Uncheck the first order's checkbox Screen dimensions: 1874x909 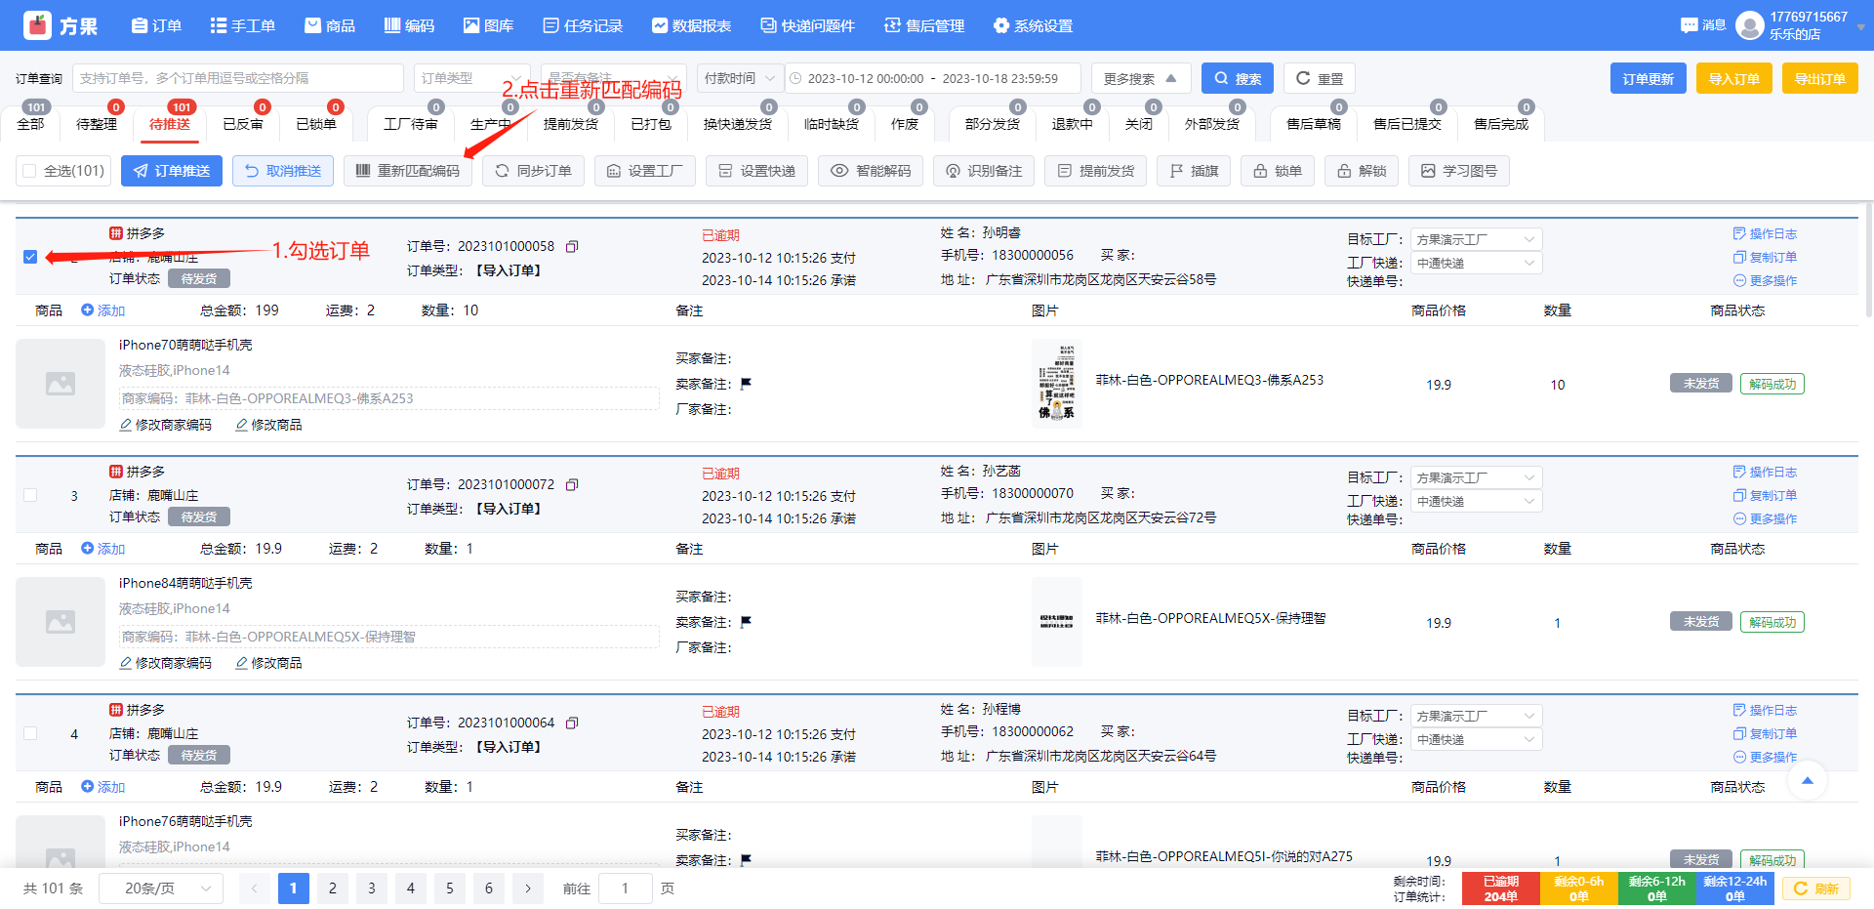tap(30, 257)
